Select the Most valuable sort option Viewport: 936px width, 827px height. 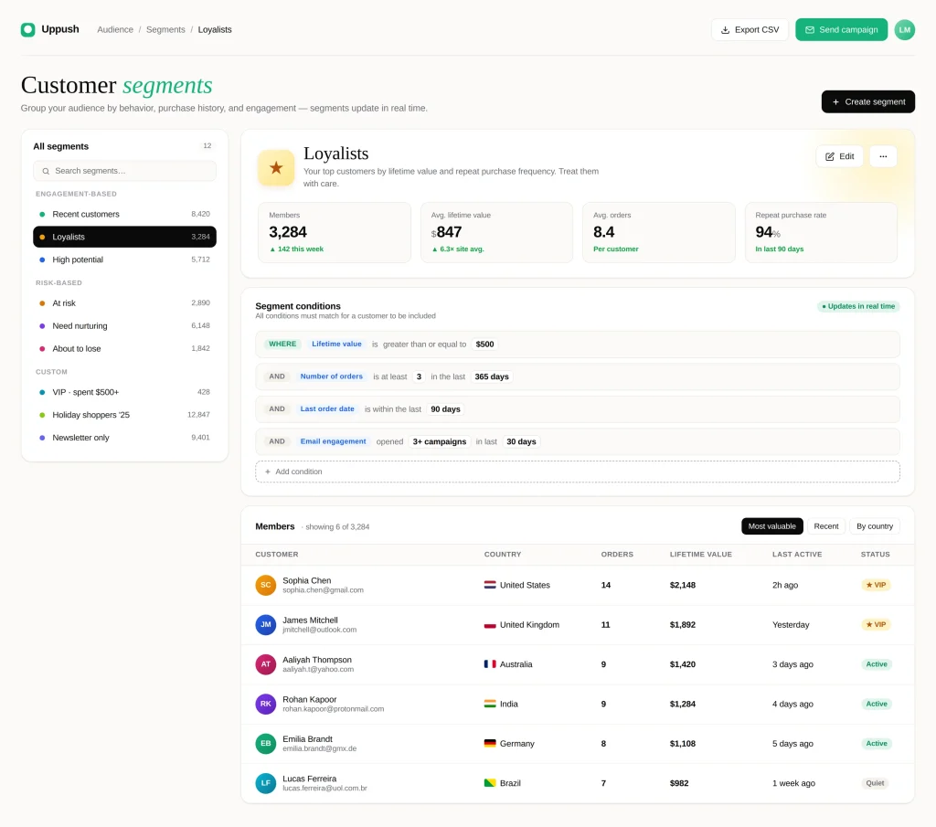(x=771, y=526)
